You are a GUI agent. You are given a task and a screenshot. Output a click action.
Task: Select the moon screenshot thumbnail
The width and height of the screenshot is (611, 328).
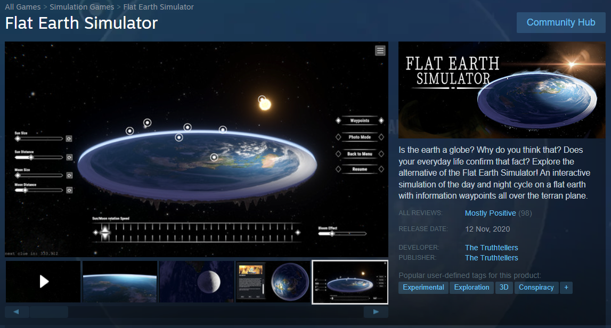pos(197,282)
